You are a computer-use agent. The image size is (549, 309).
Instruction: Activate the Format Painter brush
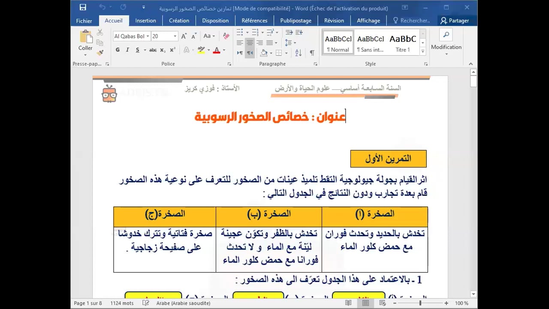[100, 53]
